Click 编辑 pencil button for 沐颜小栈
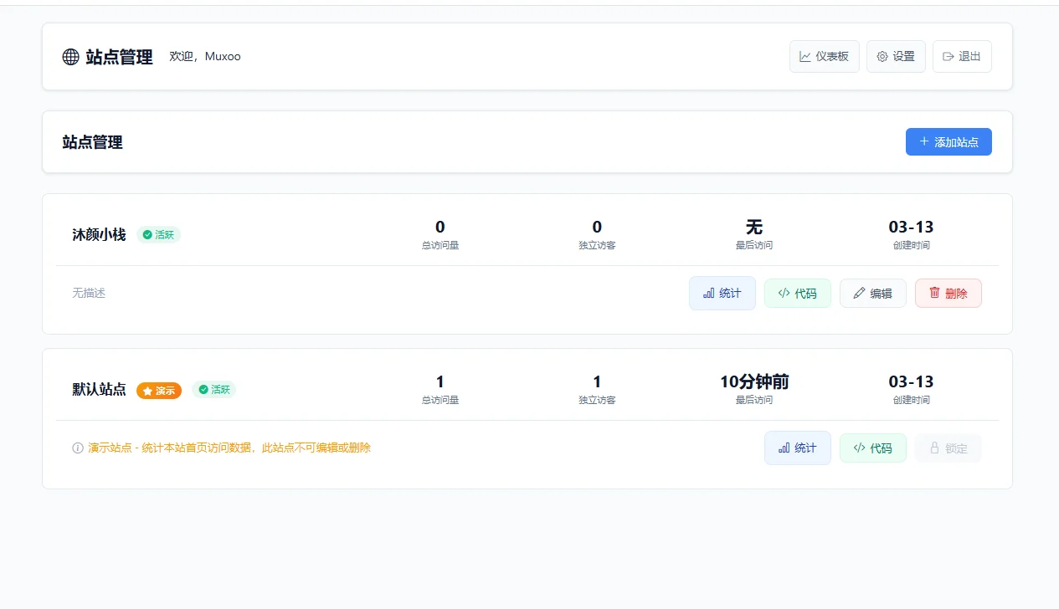 [872, 294]
